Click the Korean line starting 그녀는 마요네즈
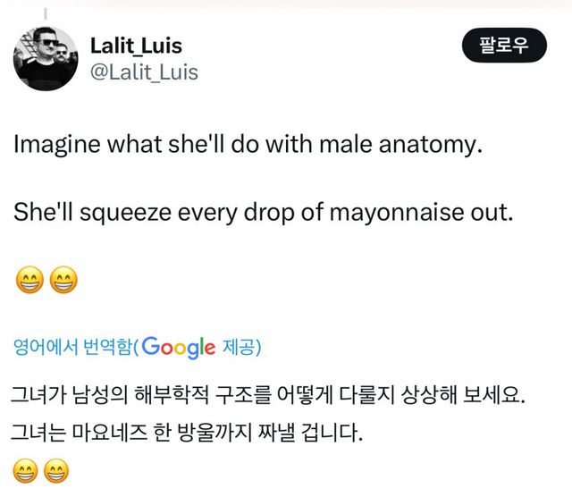The width and height of the screenshot is (572, 497). [x=189, y=434]
